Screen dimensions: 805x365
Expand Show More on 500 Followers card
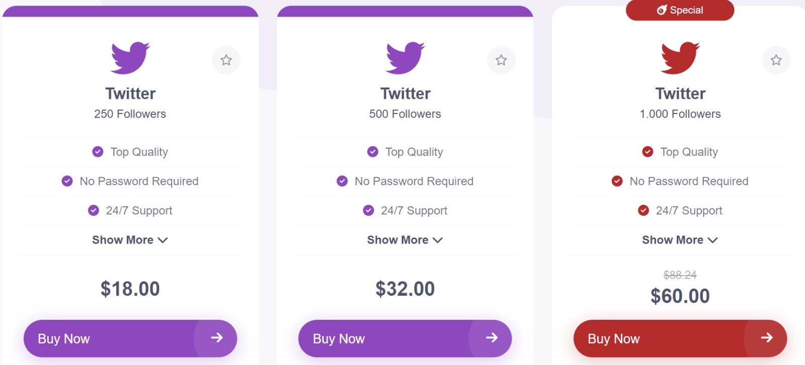[405, 240]
